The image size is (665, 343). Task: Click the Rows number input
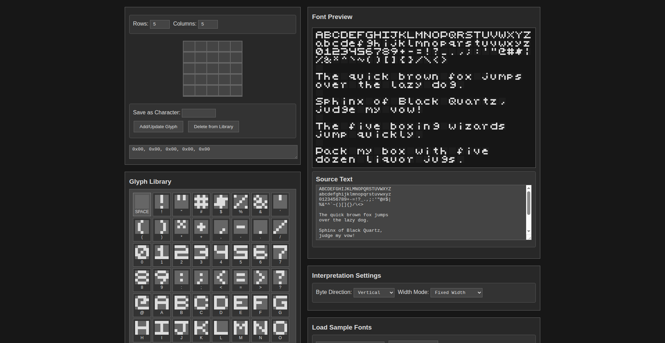pos(160,24)
